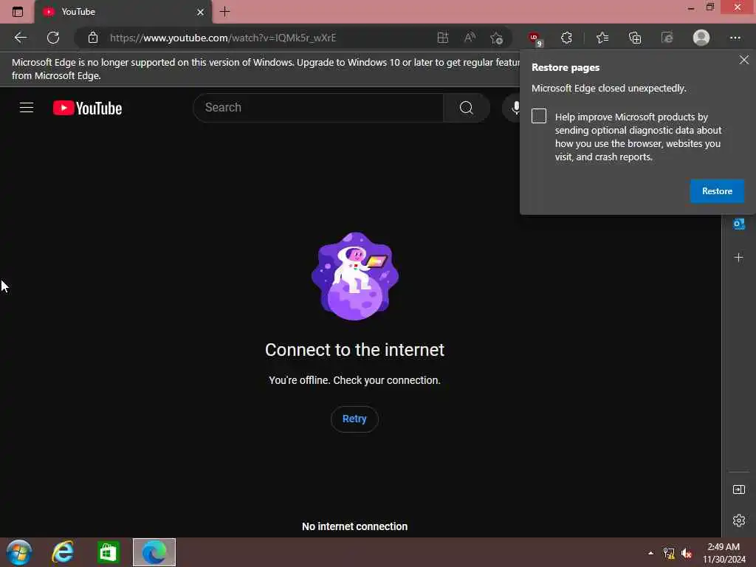Go to YouTube home via logo

(x=87, y=108)
